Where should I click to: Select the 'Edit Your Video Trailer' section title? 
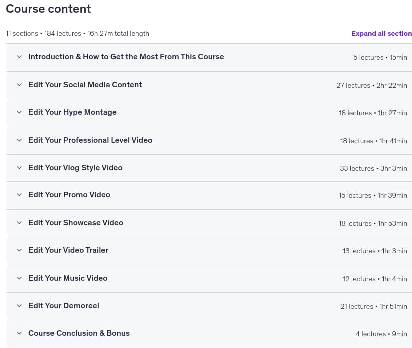pyautogui.click(x=68, y=250)
